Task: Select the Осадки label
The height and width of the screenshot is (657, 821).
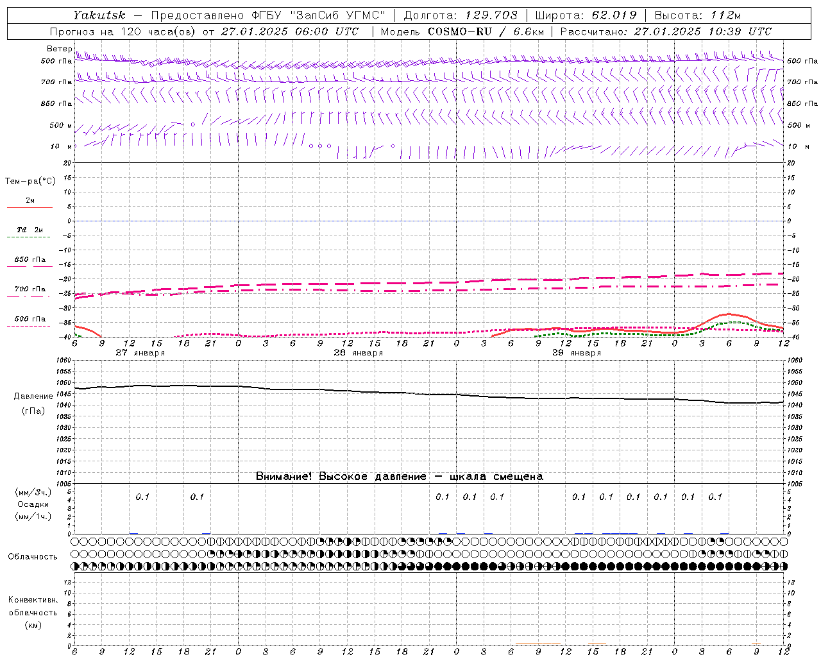Action: [33, 504]
